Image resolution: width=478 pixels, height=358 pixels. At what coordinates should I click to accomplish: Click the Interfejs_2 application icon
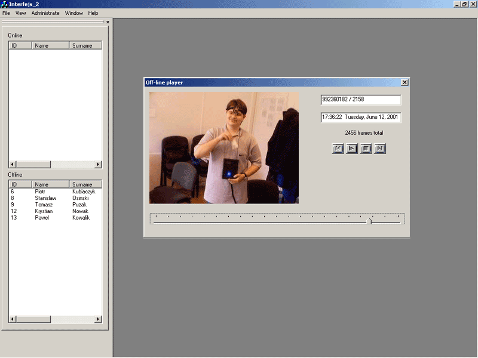(x=4, y=4)
